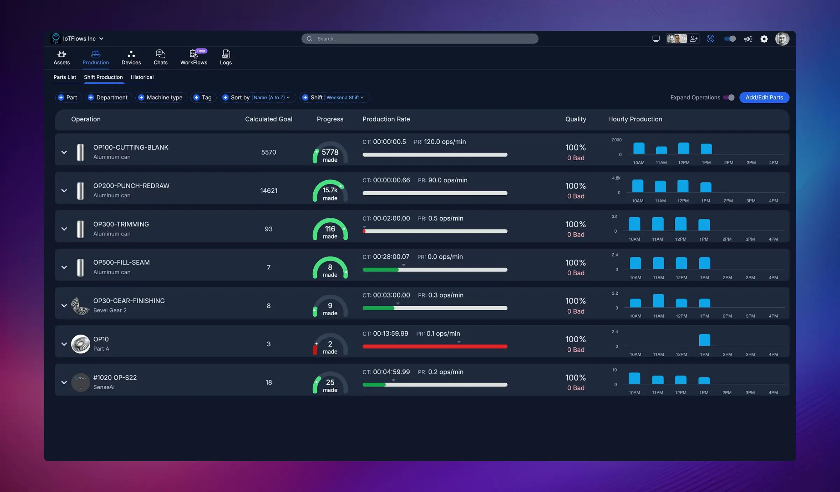The image size is (840, 492).
Task: Toggle the Expand Operations switch
Action: pos(729,98)
